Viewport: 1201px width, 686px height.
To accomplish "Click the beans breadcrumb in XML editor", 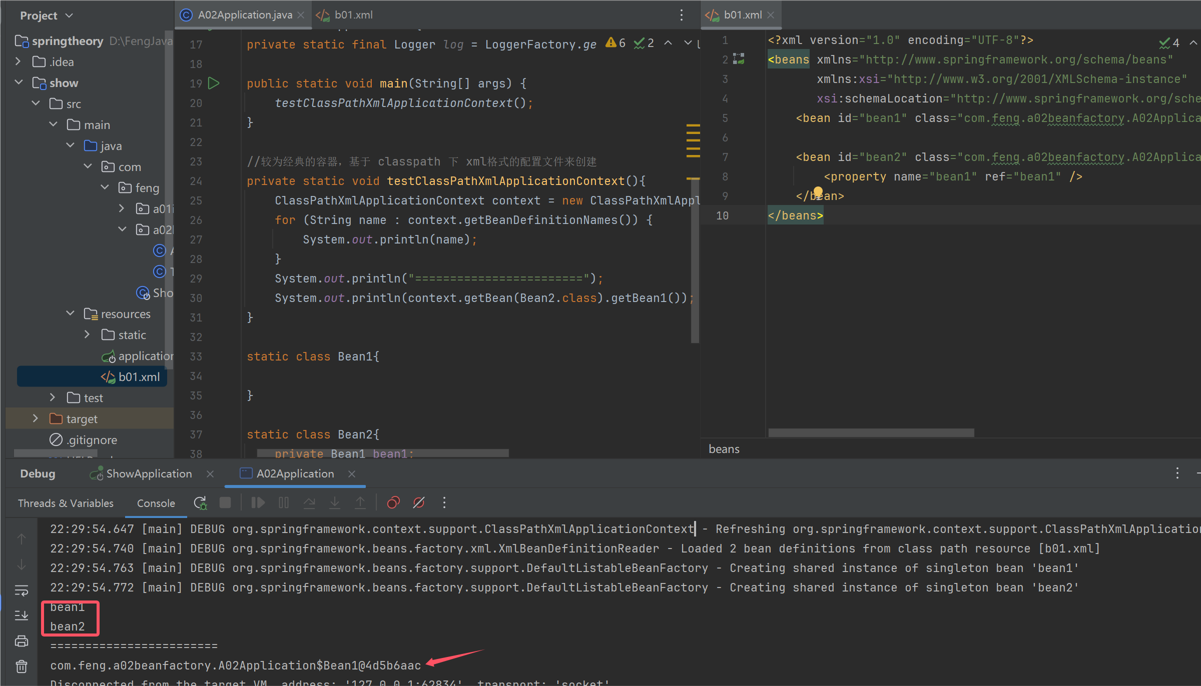I will tap(724, 449).
